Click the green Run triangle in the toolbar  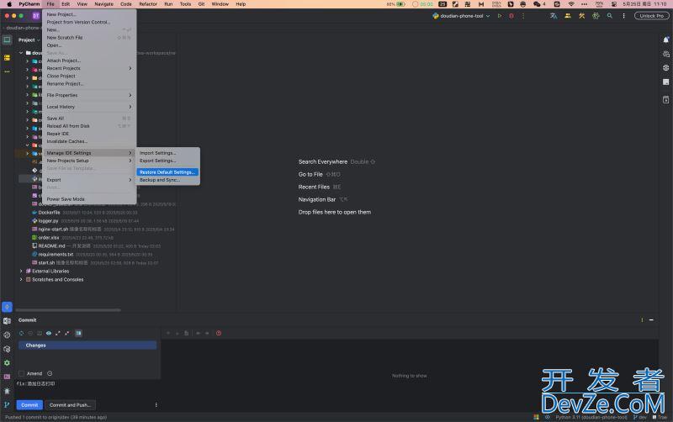(499, 16)
